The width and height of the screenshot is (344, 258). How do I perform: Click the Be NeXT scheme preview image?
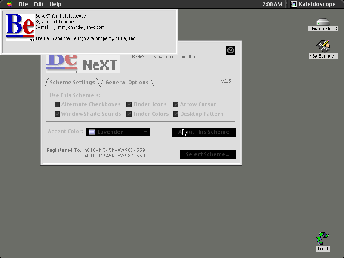point(83,64)
